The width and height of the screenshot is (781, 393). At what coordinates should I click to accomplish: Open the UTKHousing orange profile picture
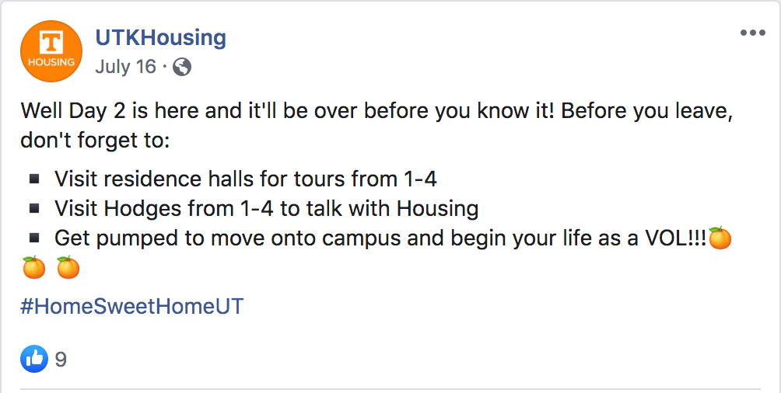click(51, 51)
